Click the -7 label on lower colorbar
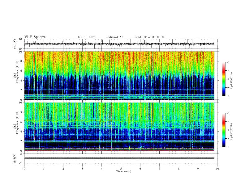The image size is (245, 189). click(228, 147)
